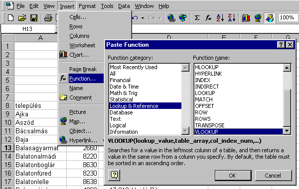Image resolution: width=299 pixels, height=189 pixels.
Task: Click the Save floppy disk icon
Action: pos(34,18)
